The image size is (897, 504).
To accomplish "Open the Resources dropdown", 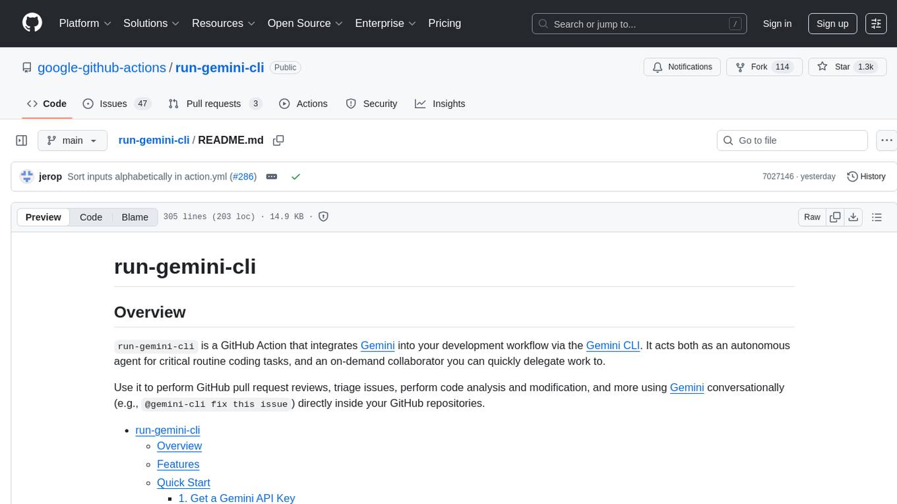I will click(x=224, y=23).
